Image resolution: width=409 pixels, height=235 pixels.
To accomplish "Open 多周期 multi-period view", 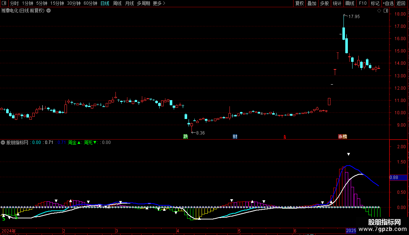I will (143, 3).
